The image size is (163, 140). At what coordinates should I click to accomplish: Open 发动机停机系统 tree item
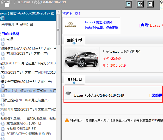click(28, 119)
